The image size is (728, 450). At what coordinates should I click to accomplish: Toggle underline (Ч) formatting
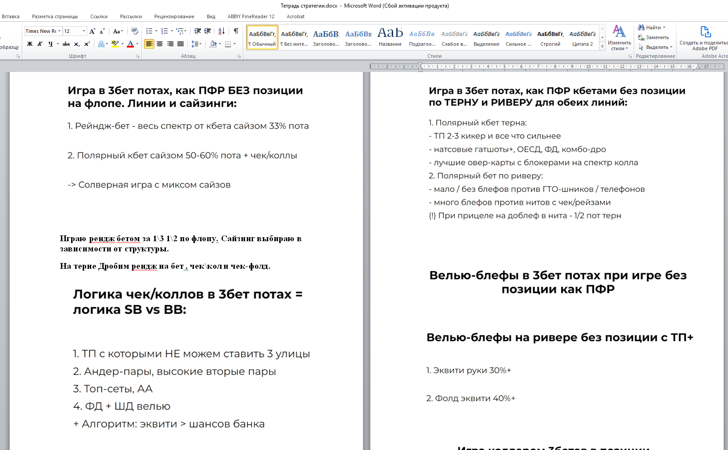coord(51,44)
